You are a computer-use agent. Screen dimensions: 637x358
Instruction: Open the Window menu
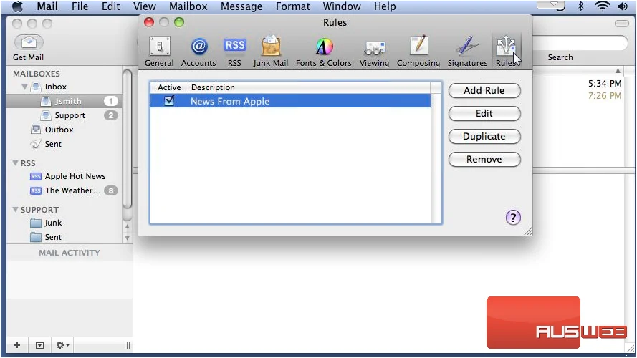point(342,6)
